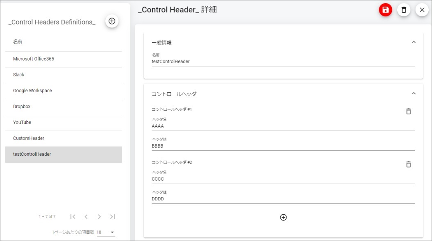Open the items per page dropdown
This screenshot has height=241, width=432.
click(106, 232)
